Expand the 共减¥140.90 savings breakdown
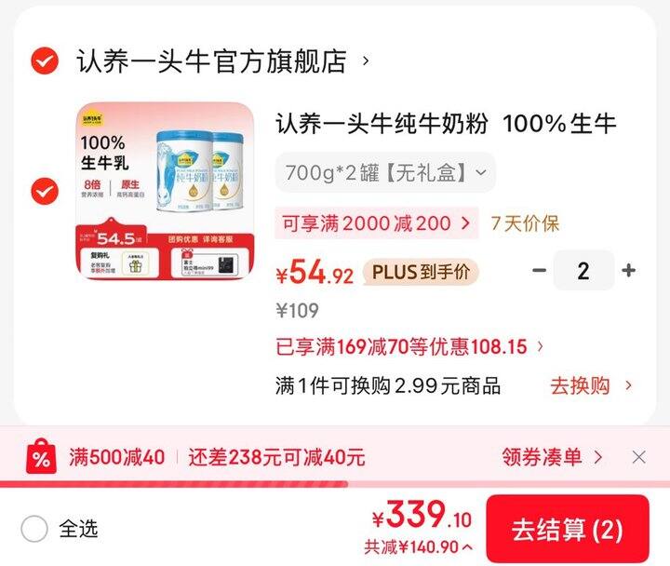The width and height of the screenshot is (670, 566). coord(419,546)
